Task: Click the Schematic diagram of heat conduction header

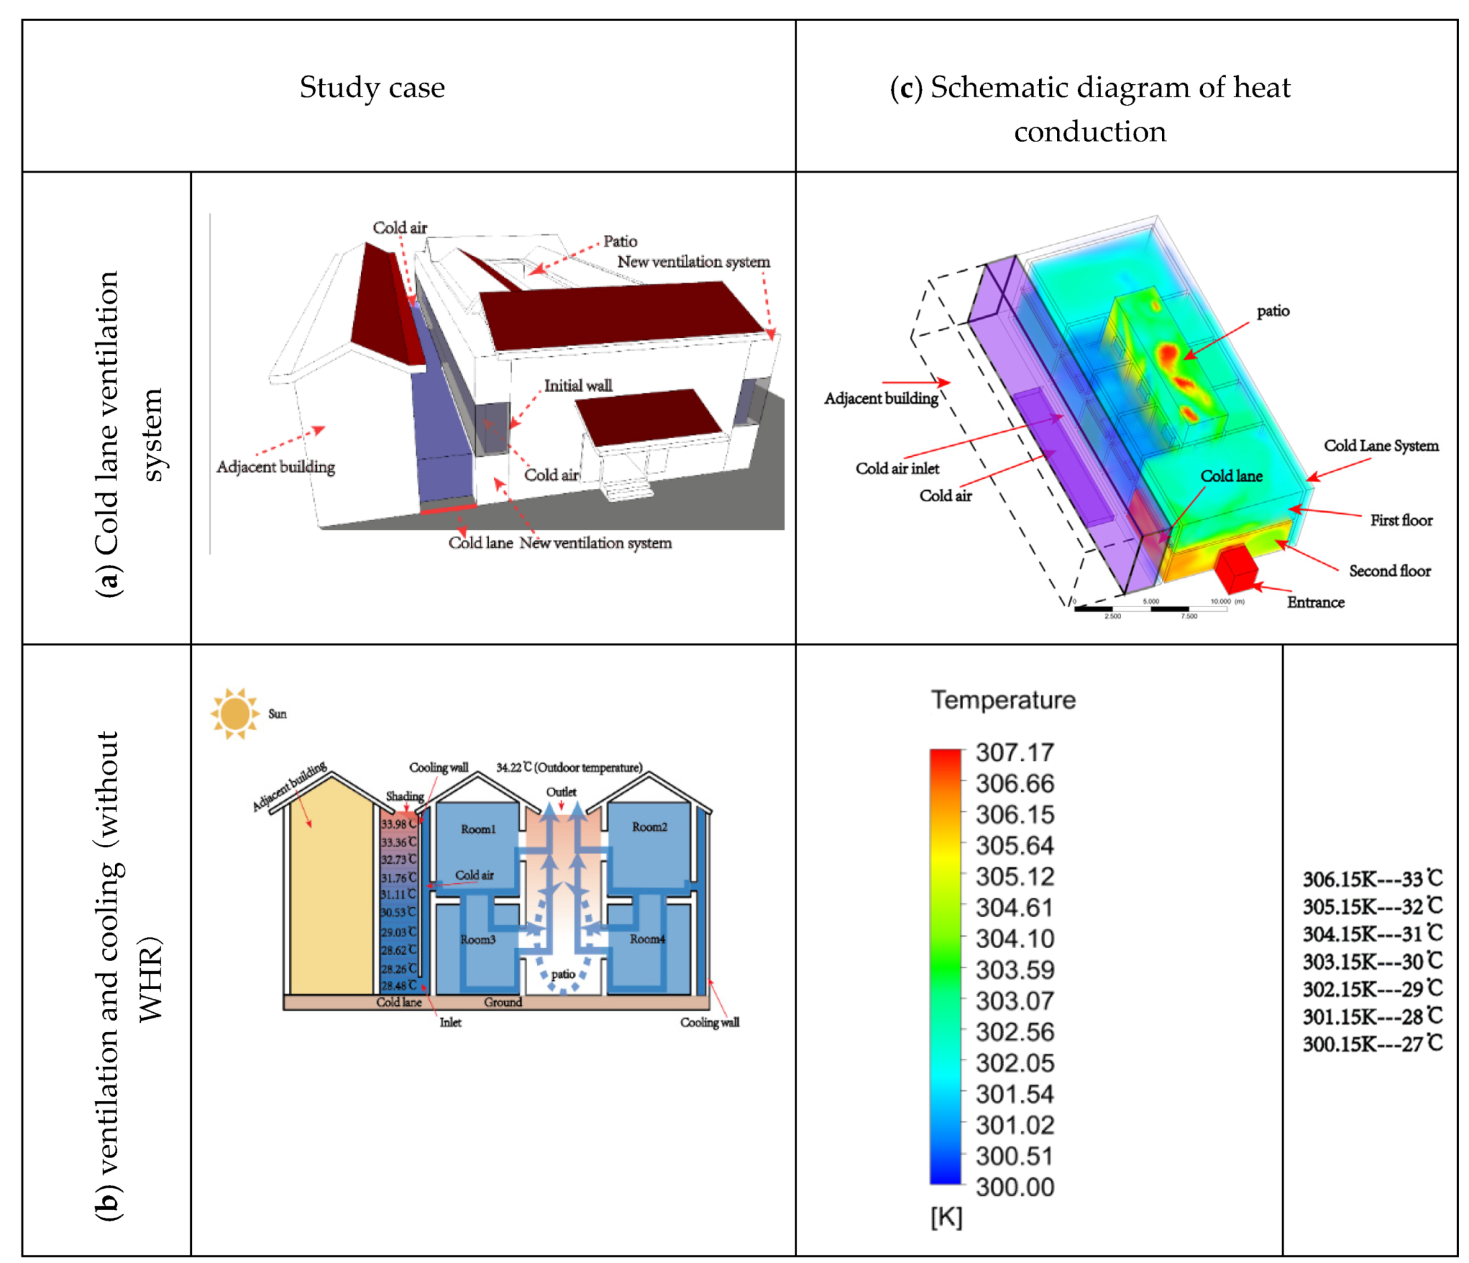Action: point(1090,109)
